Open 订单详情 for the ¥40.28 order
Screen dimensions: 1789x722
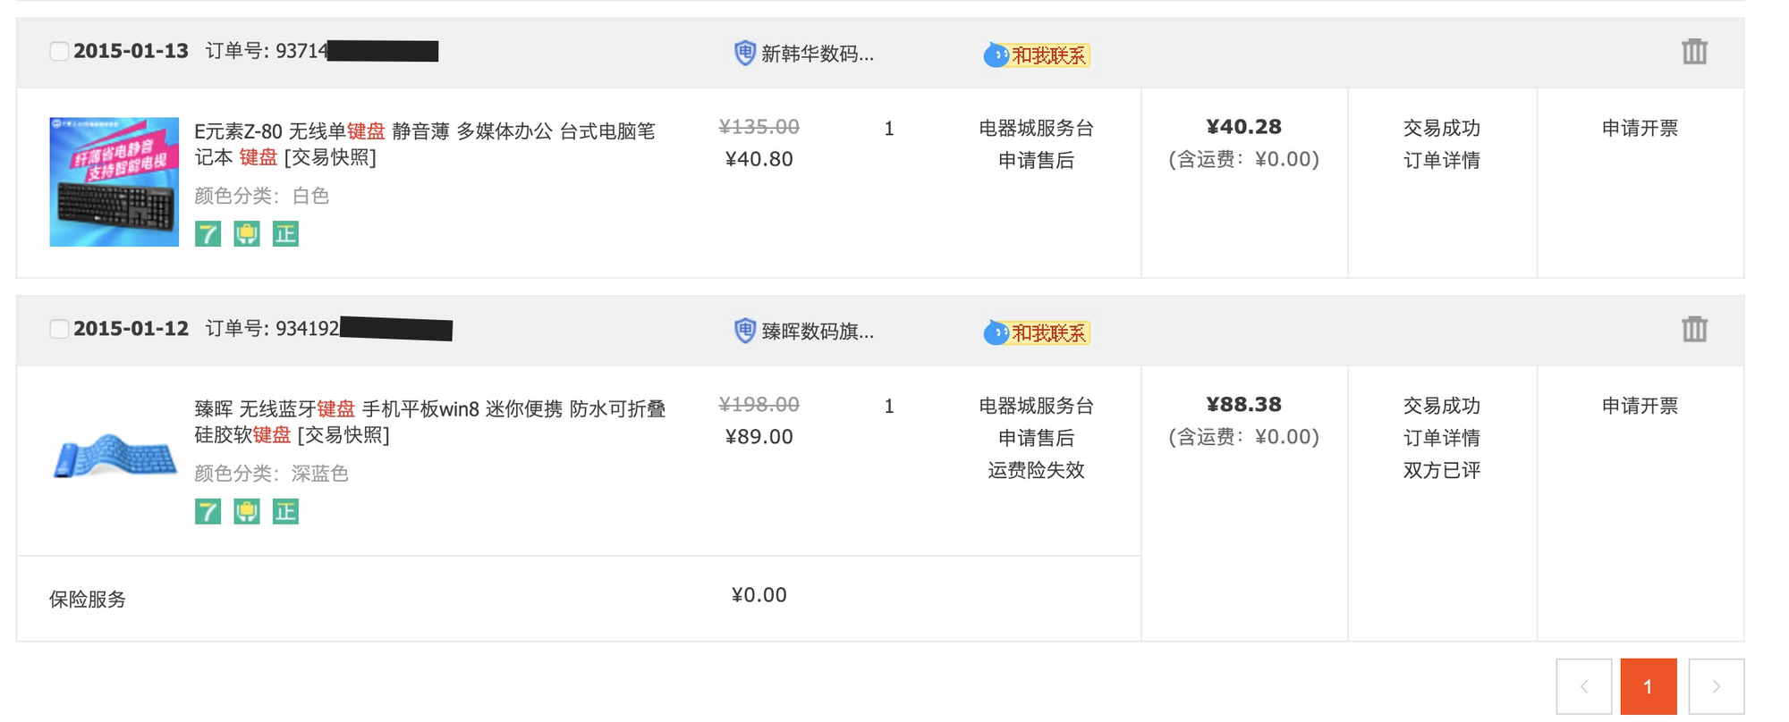(x=1441, y=161)
